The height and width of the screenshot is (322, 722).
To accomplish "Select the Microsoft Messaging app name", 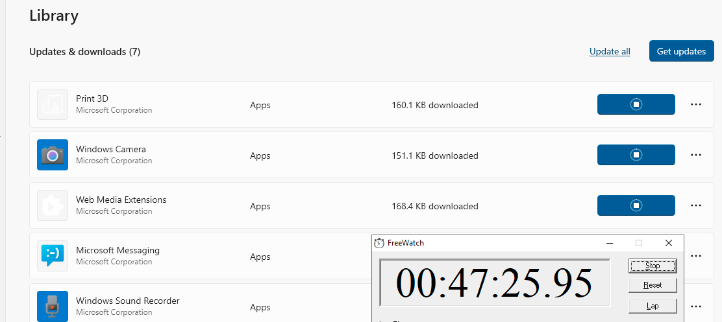I will coord(118,250).
